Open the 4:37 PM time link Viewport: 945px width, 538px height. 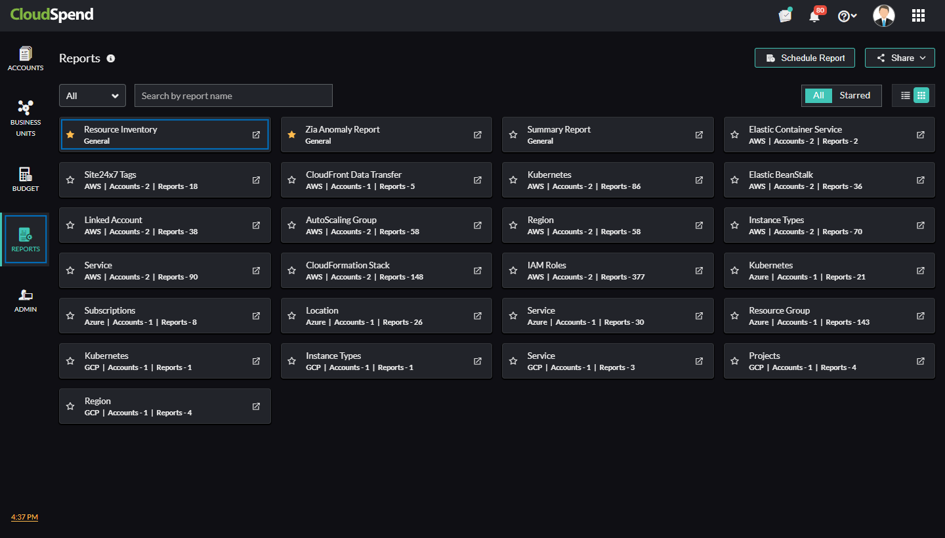click(24, 517)
